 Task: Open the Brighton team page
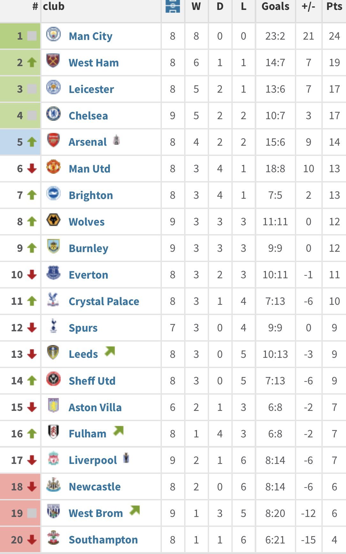[x=91, y=195]
